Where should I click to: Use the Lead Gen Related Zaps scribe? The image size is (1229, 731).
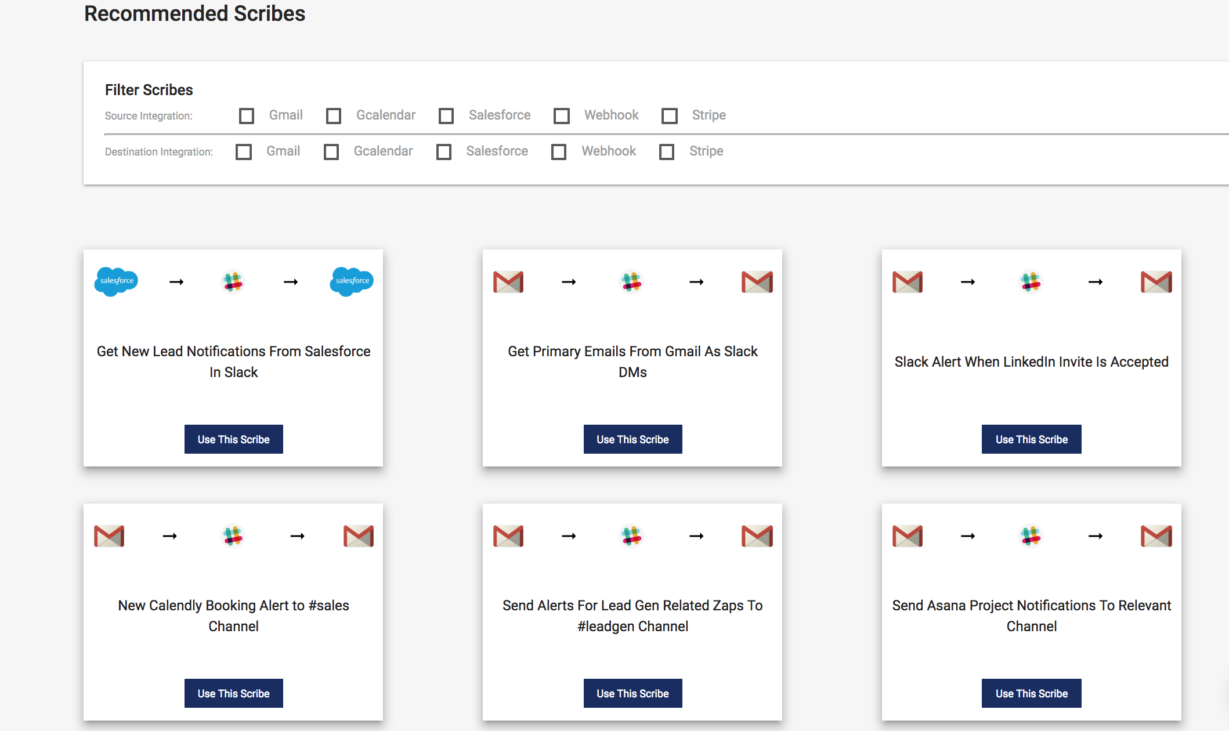click(633, 693)
